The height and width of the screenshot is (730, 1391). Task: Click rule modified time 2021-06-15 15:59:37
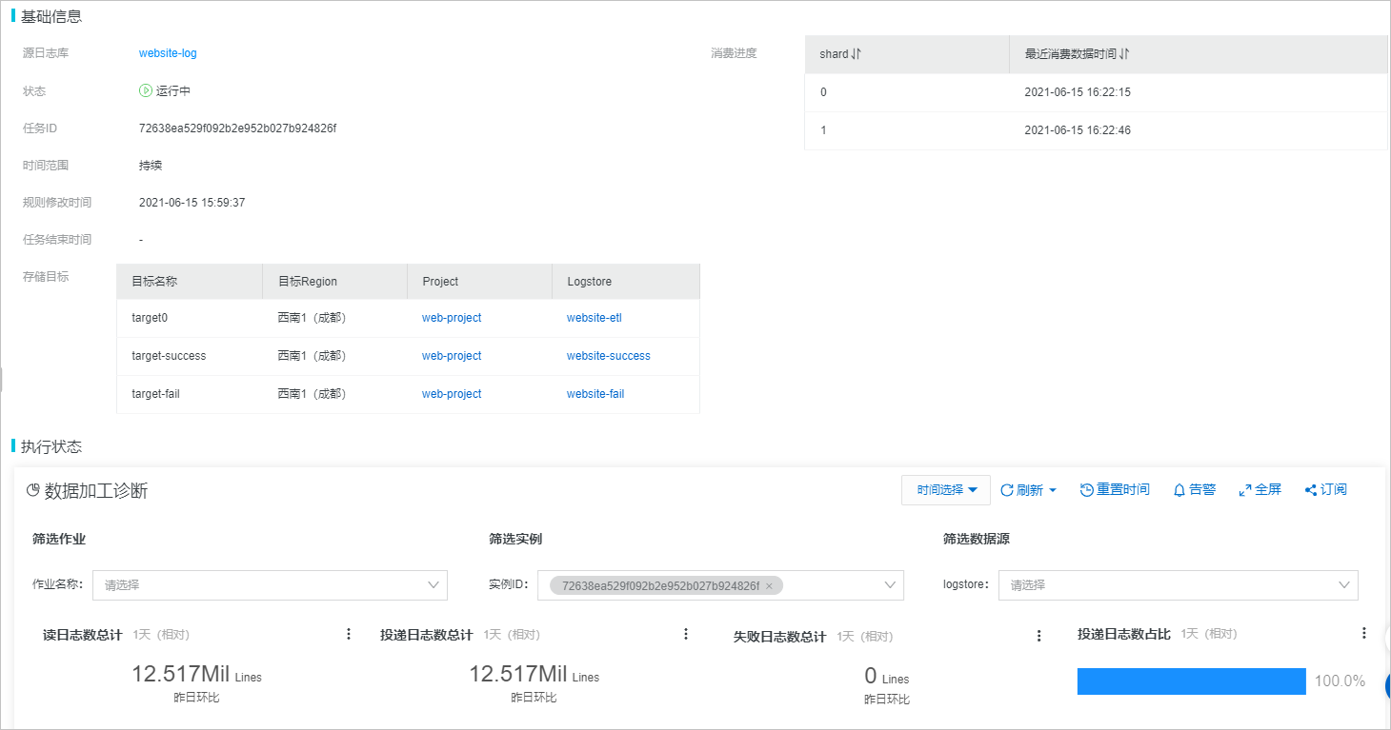(192, 203)
